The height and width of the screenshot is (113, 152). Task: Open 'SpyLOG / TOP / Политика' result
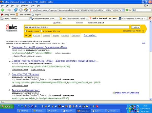(x=25, y=74)
